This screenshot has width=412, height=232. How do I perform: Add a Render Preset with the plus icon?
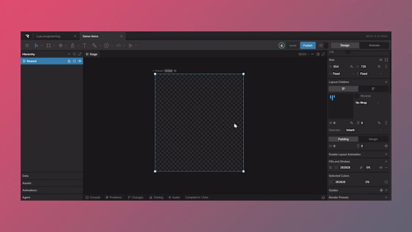coord(386,197)
